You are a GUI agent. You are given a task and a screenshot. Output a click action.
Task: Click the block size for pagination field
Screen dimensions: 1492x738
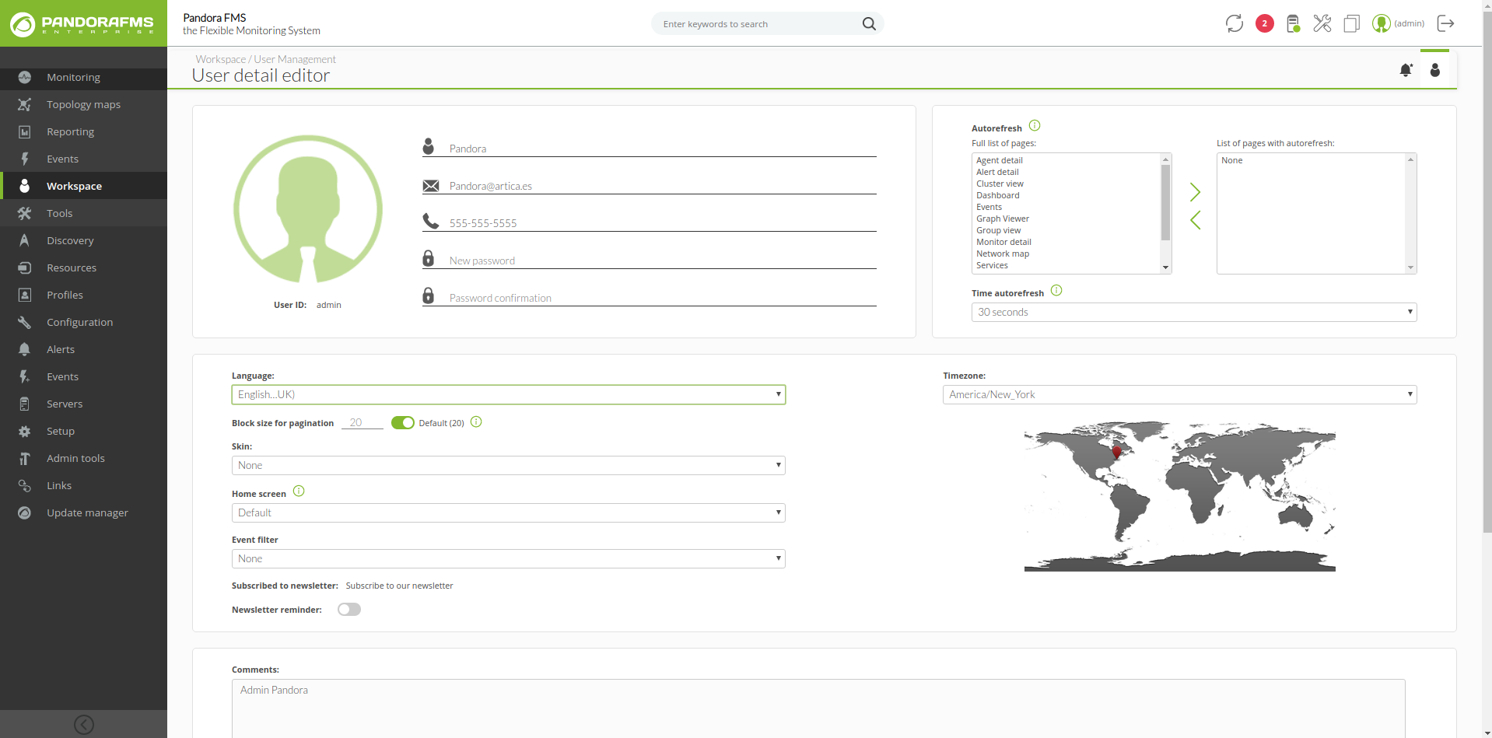pyautogui.click(x=362, y=422)
